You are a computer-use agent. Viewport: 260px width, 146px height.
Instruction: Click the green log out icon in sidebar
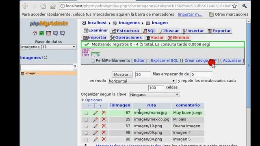pyautogui.click(x=41, y=33)
